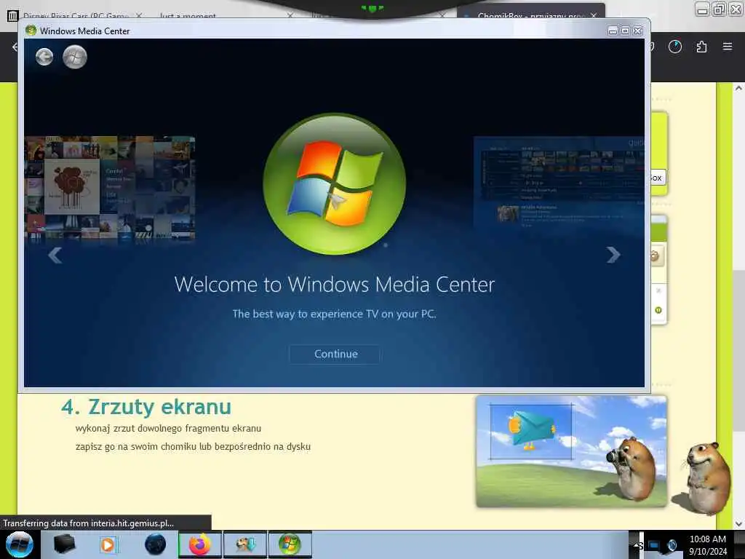The image size is (745, 559).
Task: Click the Windows Media Center title bar icon
Action: point(31,31)
